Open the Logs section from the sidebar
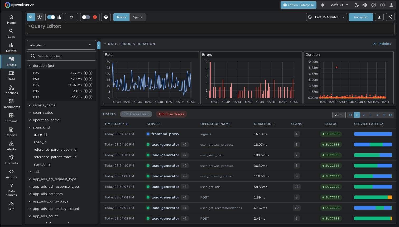 11,33
